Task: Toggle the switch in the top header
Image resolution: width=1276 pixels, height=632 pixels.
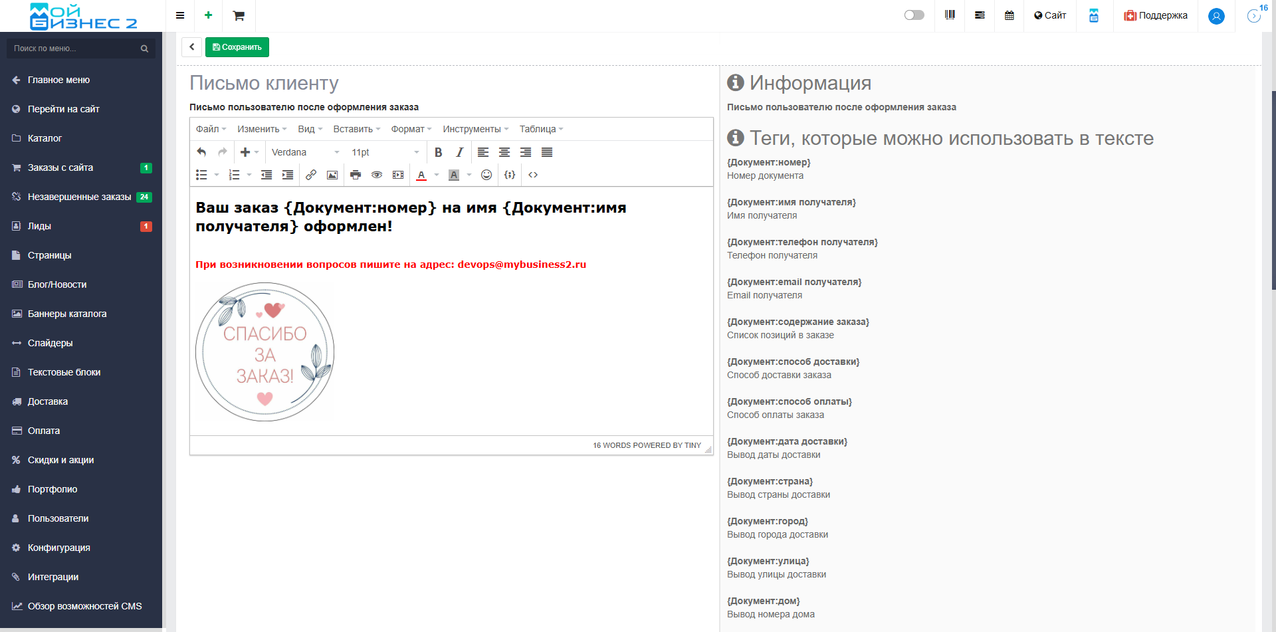Action: (x=914, y=15)
